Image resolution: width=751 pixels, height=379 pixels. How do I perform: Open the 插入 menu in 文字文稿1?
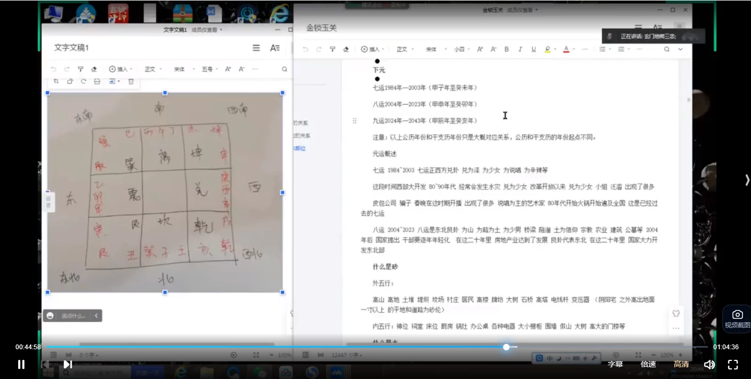(119, 69)
